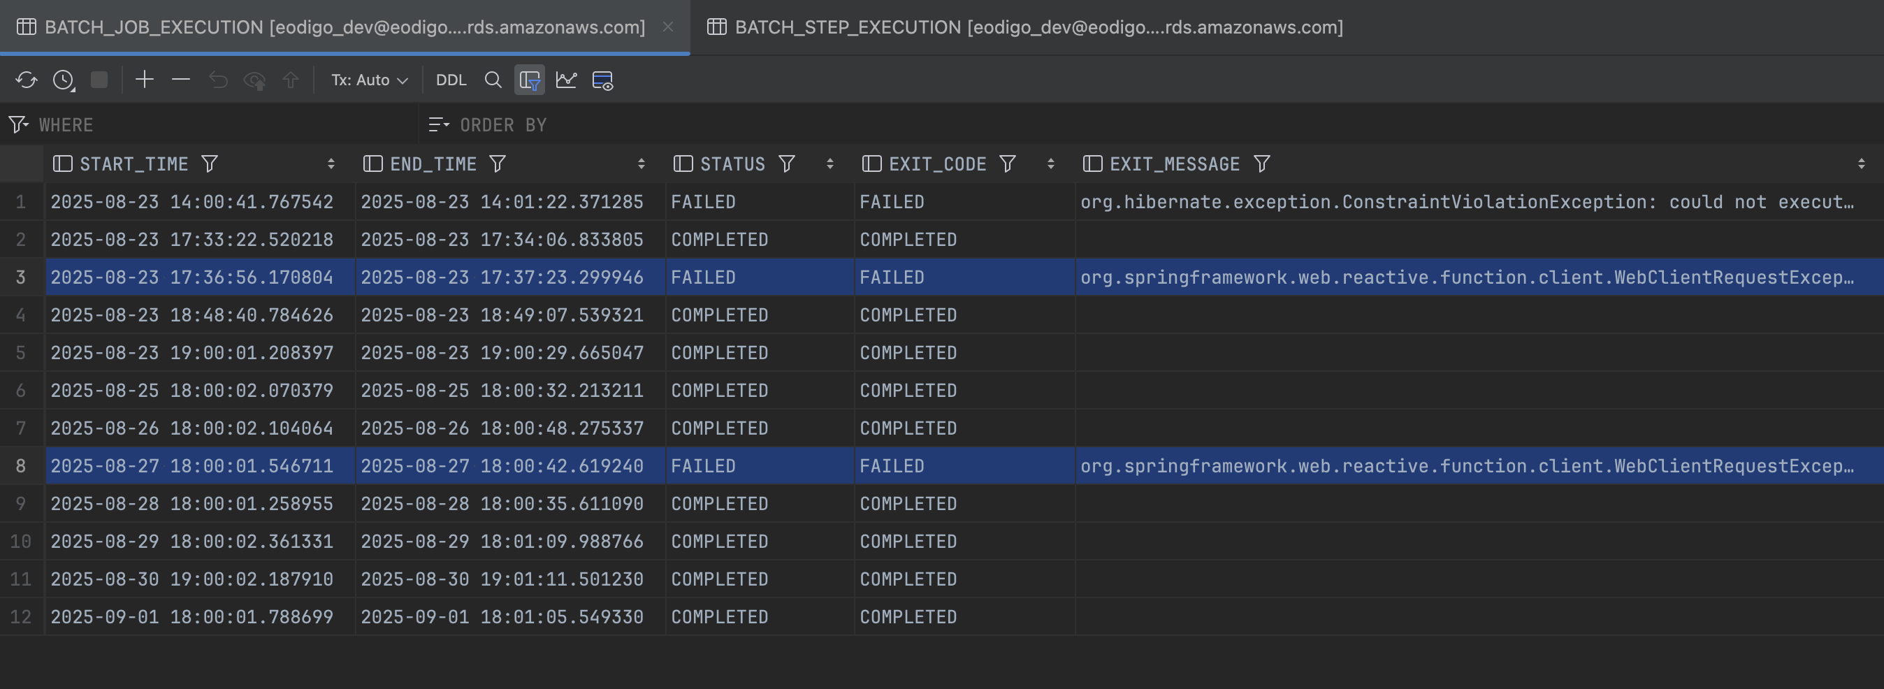Close the BATCH_JOB_EXECUTION tab
The image size is (1884, 689).
click(668, 27)
